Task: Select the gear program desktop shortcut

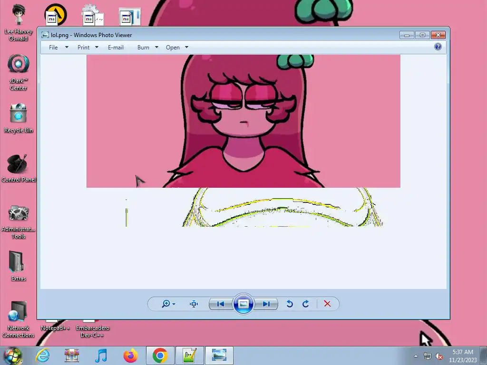Action: [x=93, y=15]
